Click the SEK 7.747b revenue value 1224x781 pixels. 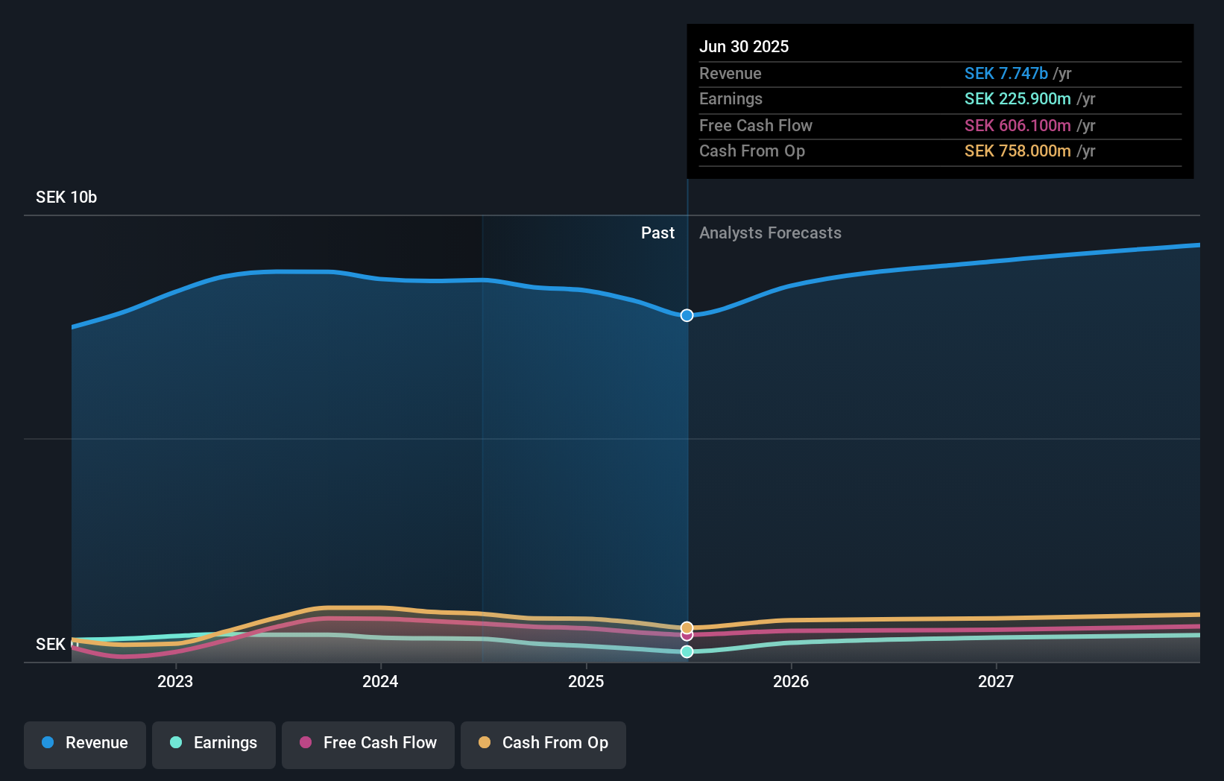point(1006,73)
